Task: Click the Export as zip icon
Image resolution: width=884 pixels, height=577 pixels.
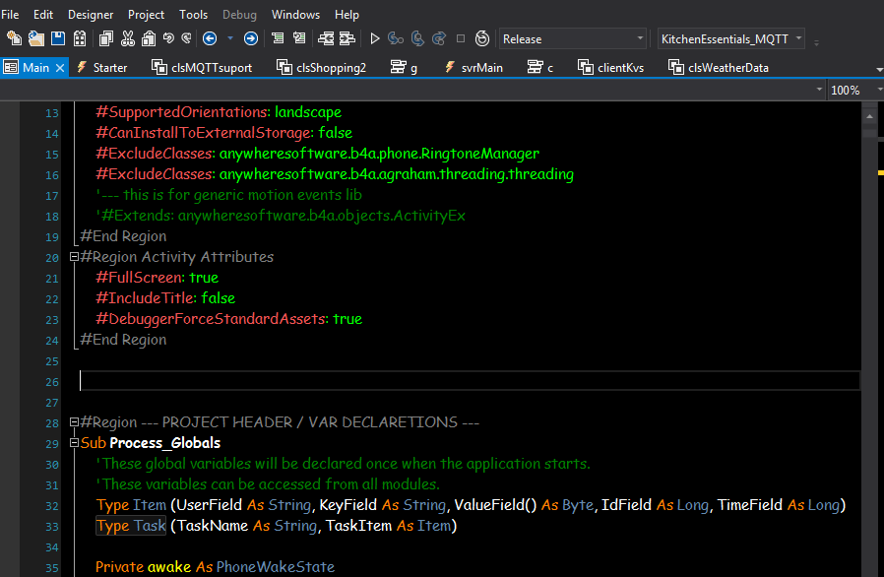Action: pos(80,38)
